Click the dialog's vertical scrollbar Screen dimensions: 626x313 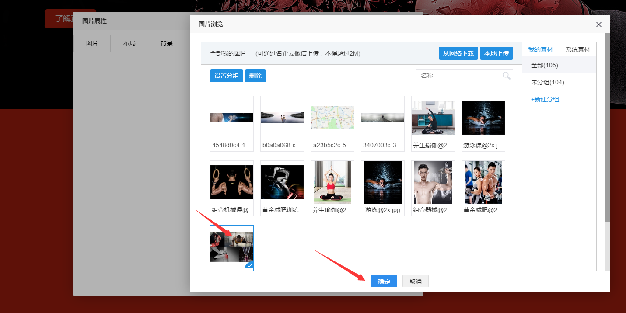click(x=607, y=131)
